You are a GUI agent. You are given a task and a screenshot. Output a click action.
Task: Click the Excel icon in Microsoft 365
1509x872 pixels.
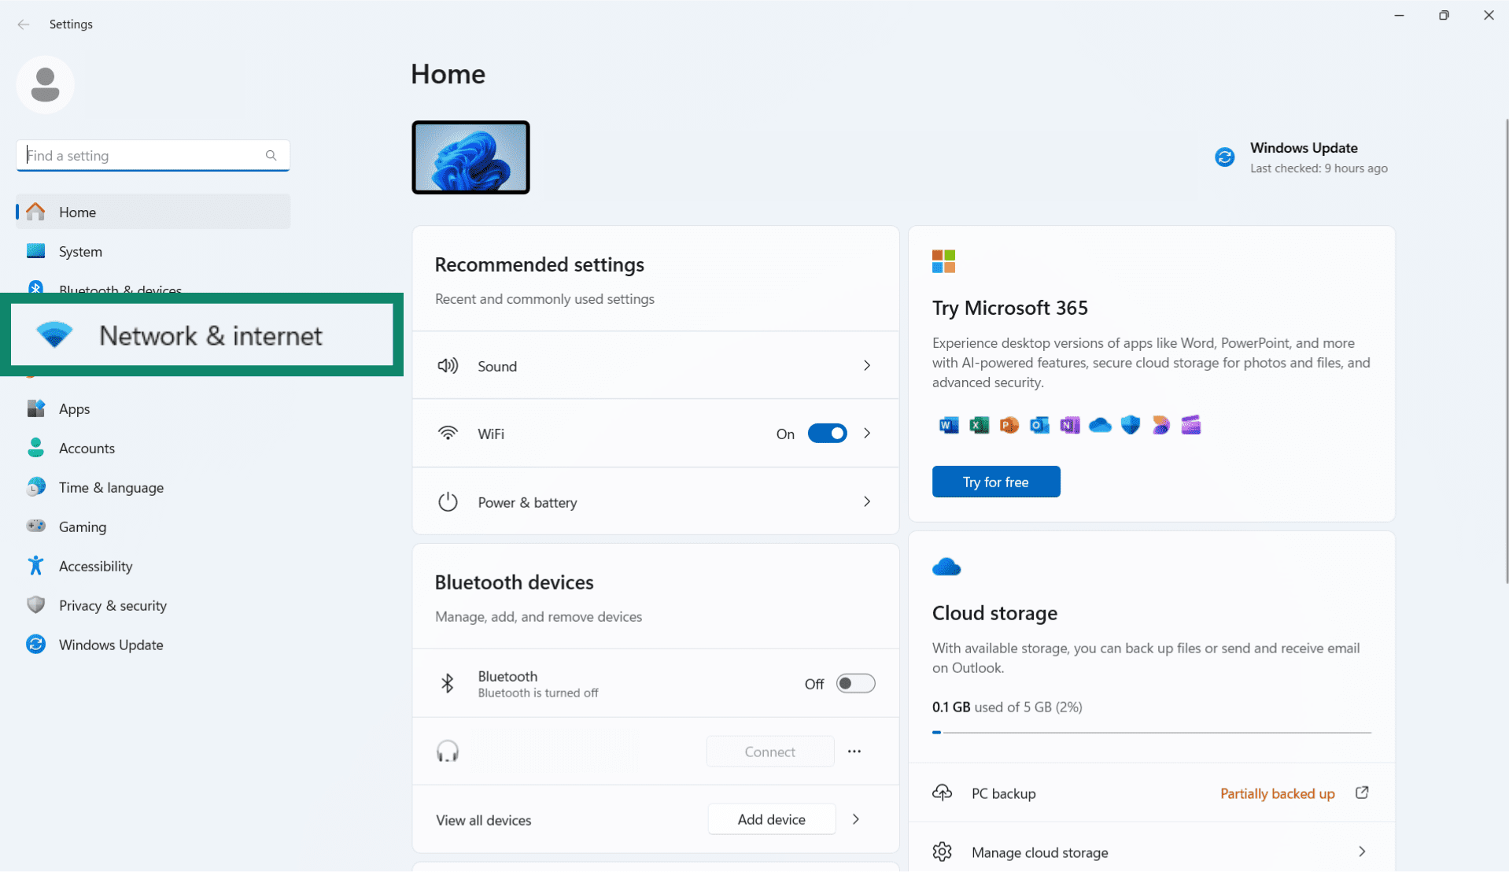979,426
